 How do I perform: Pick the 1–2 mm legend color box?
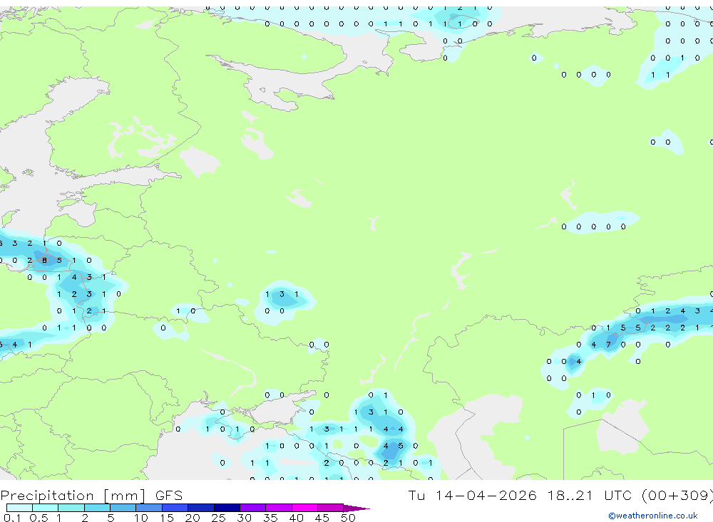pos(71,508)
